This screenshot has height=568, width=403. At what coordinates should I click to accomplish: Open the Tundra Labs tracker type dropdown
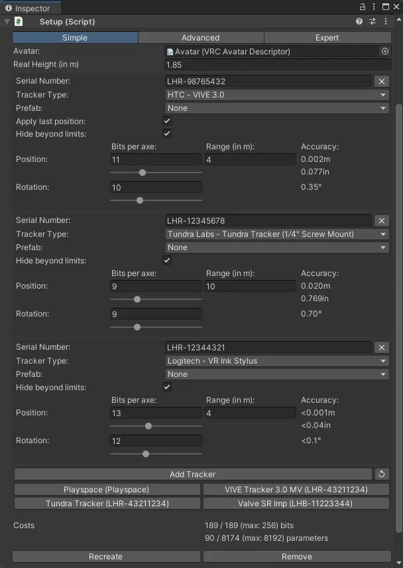point(277,234)
